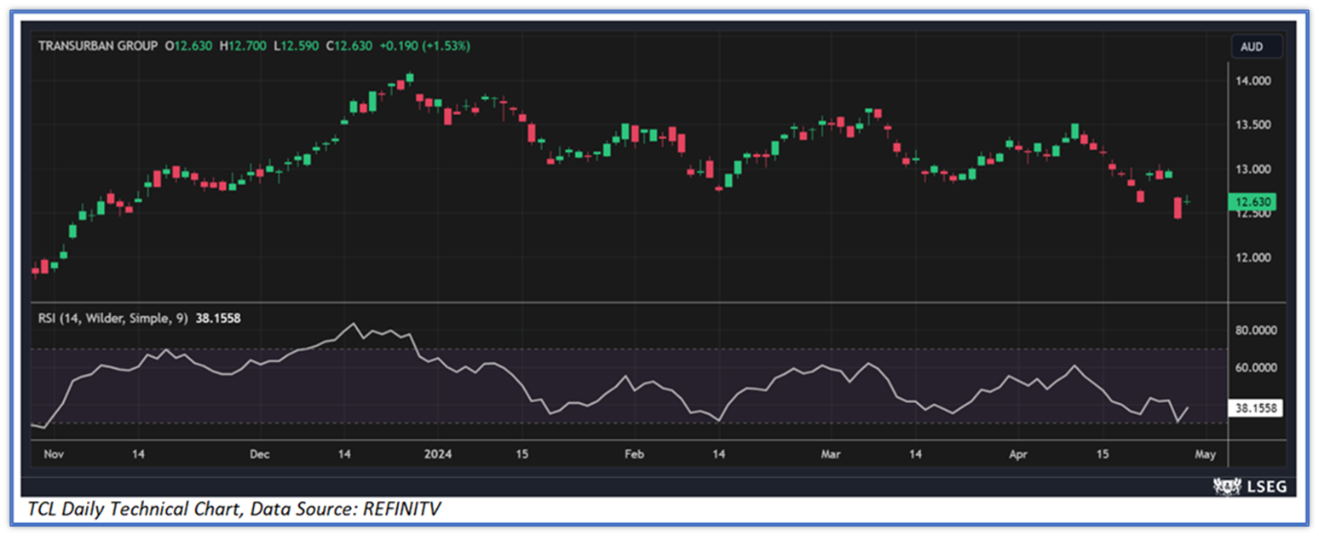
Task: Select the Feb label on the time axis
Action: (x=633, y=454)
